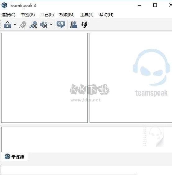
Task: Open the 权限(M) menu
Action: click(x=67, y=15)
